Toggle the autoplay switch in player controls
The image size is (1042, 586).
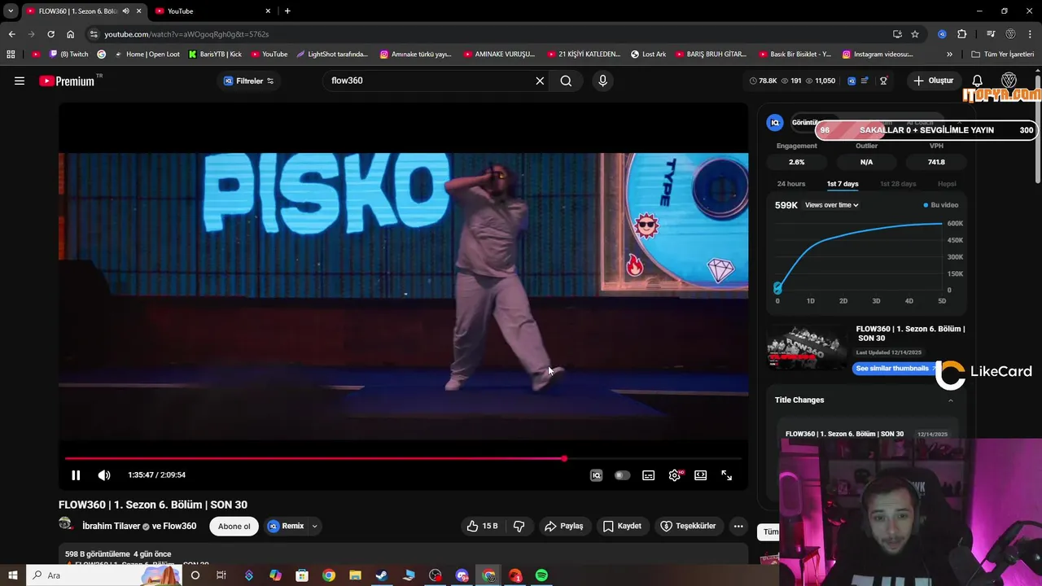[622, 475]
